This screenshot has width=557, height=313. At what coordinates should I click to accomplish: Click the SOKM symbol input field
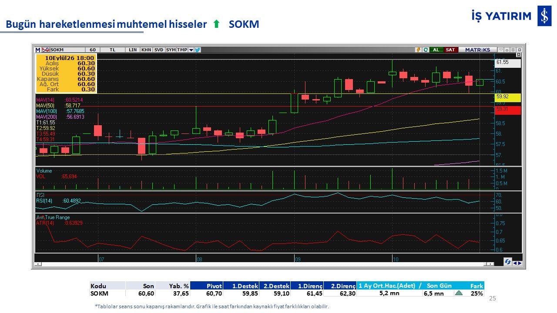67,50
